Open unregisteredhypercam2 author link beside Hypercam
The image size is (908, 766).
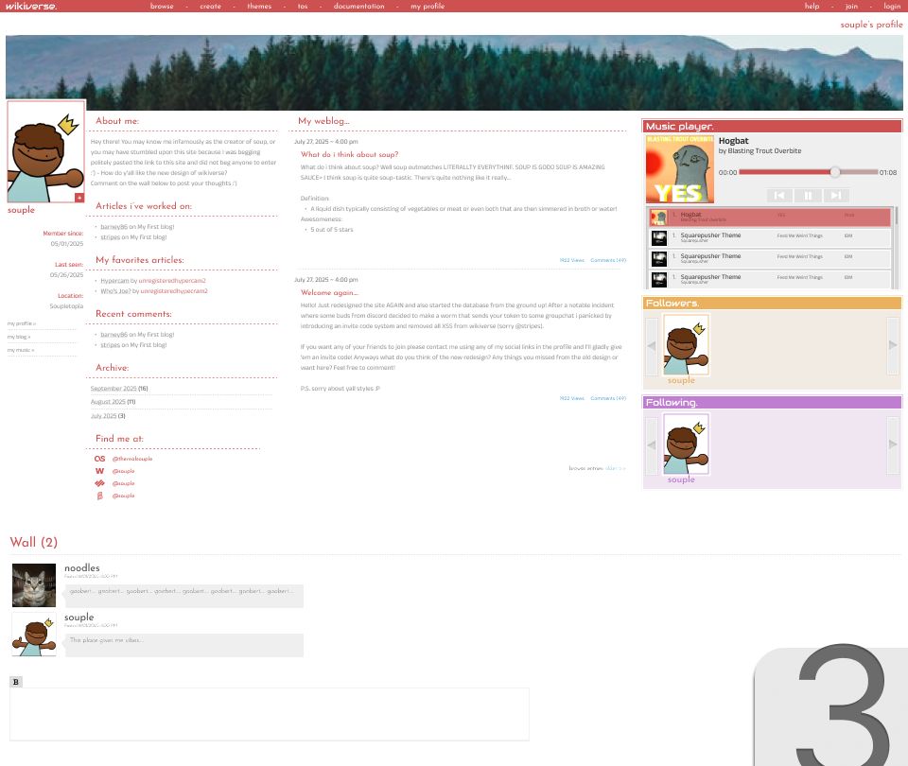(x=172, y=281)
